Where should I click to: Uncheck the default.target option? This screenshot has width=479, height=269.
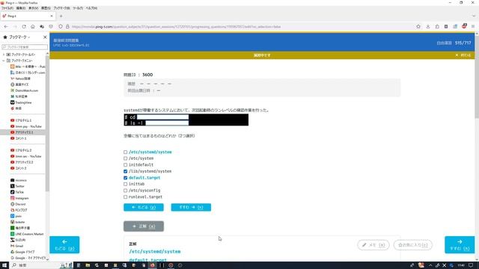click(125, 178)
